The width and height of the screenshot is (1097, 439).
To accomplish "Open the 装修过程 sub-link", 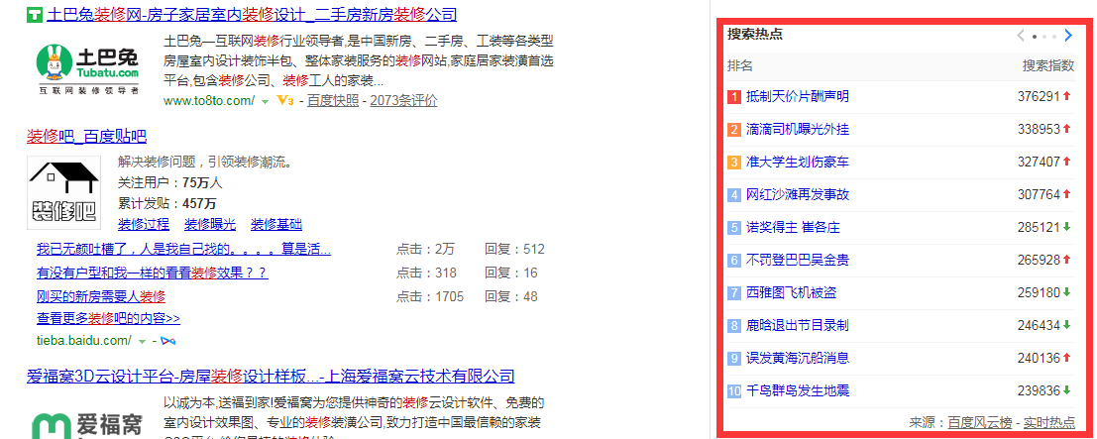I will [x=144, y=225].
